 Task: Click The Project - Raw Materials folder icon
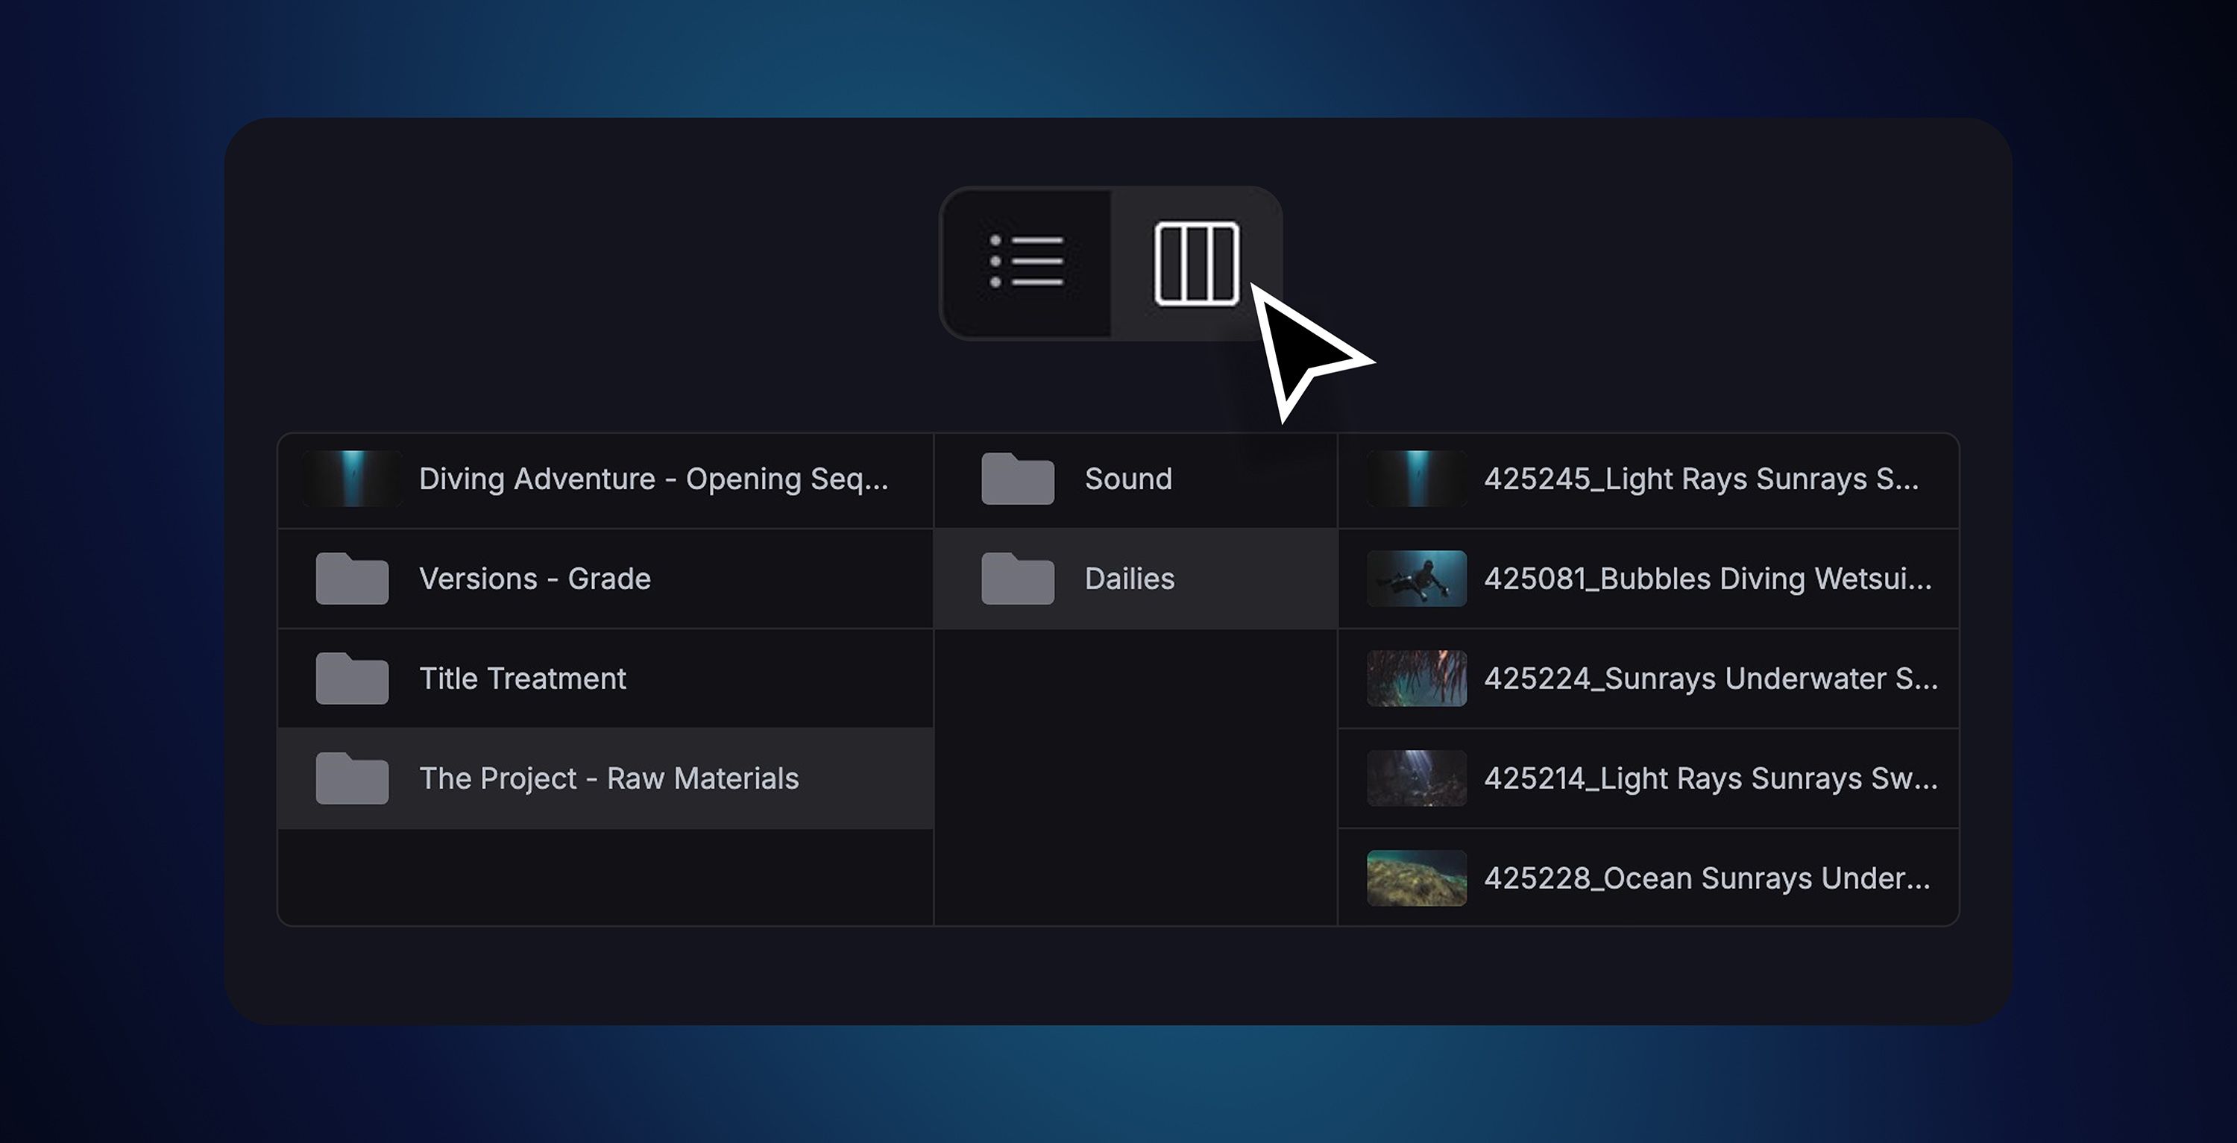pyautogui.click(x=352, y=778)
